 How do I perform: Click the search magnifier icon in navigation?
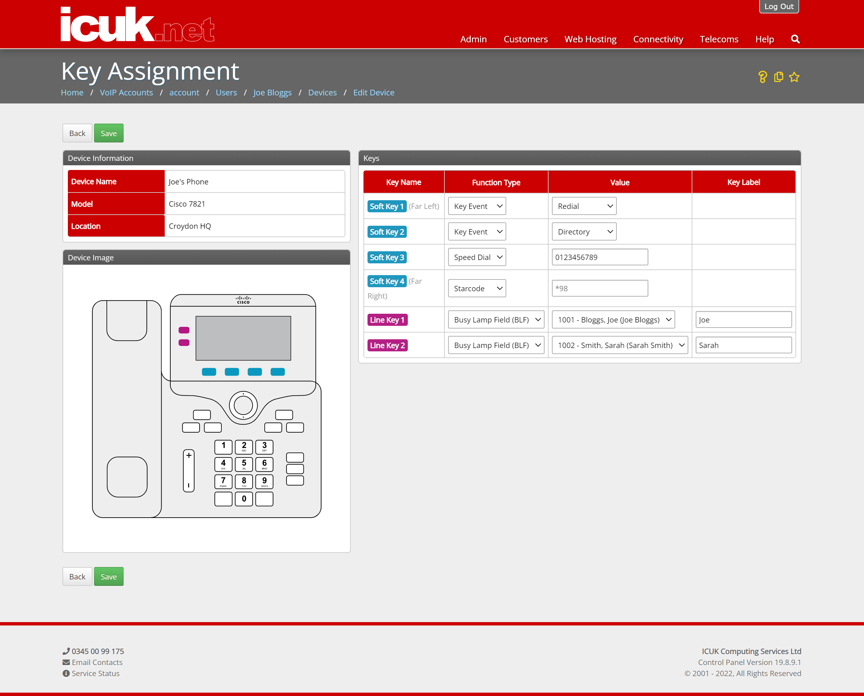click(795, 39)
